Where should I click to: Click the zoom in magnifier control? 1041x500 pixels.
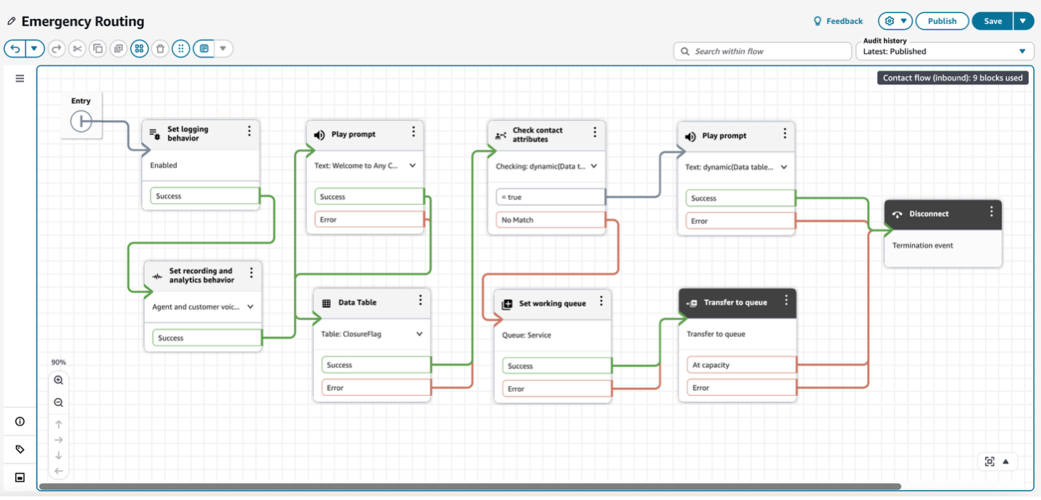58,379
